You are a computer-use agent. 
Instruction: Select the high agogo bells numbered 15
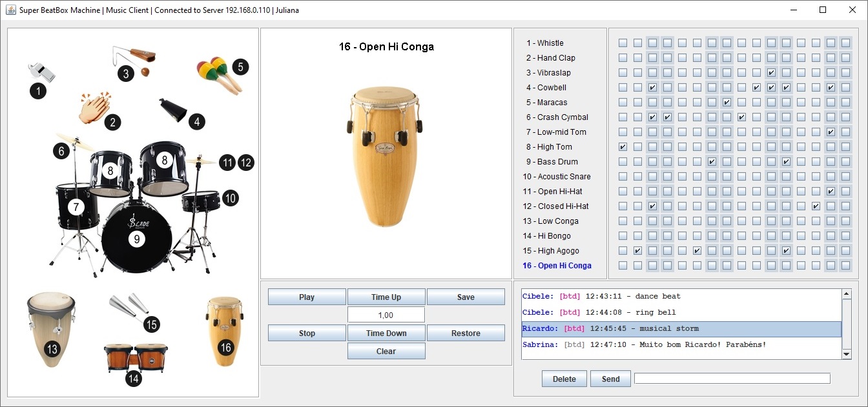coord(130,306)
